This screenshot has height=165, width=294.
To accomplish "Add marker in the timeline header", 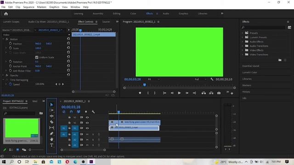I will [x=86, y=112].
